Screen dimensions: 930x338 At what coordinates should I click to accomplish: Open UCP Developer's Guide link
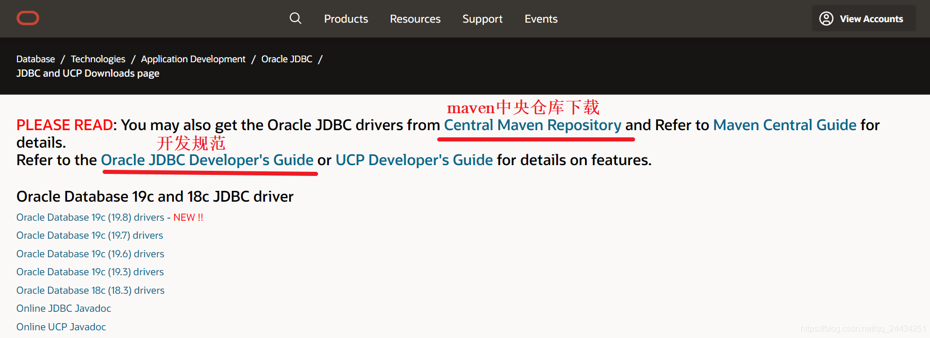click(414, 160)
